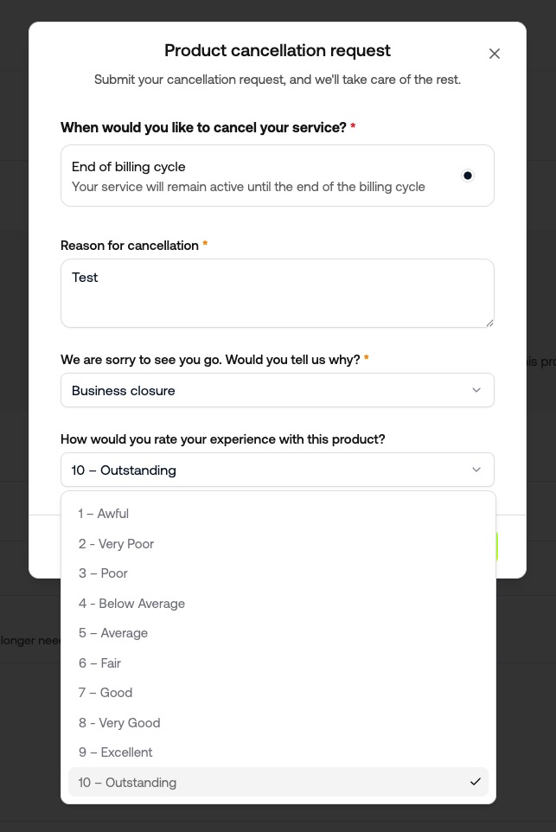
Task: Click the 10 – Outstanding rating field
Action: click(x=259, y=470)
